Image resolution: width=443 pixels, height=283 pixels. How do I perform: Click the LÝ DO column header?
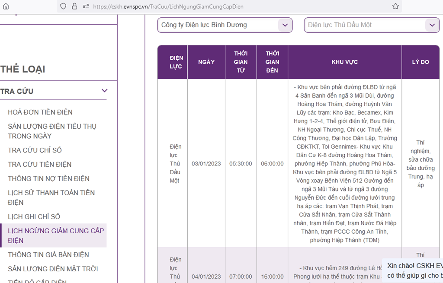421,62
